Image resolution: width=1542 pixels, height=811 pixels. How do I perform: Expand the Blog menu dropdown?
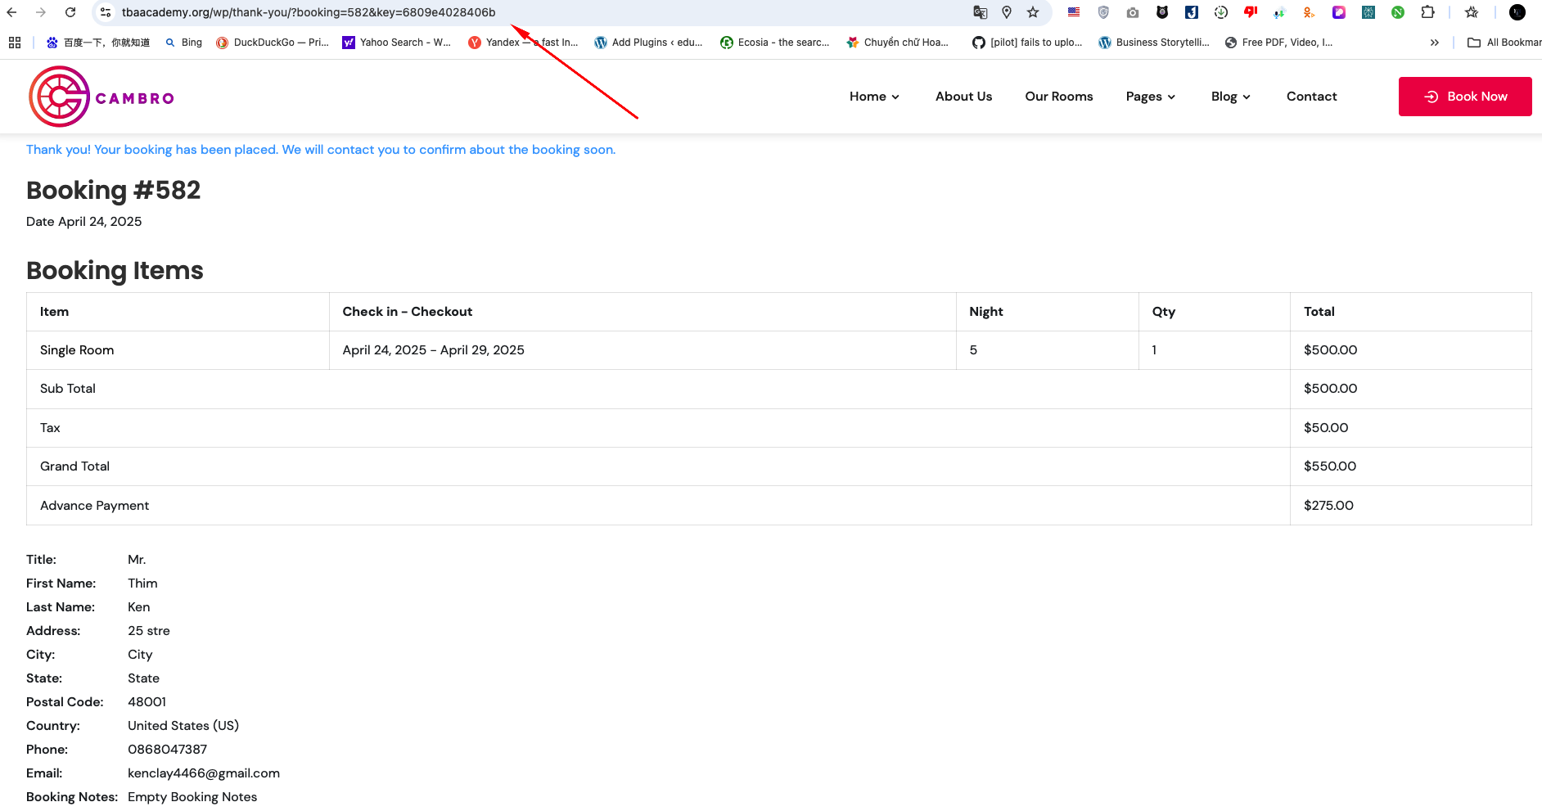coord(1231,97)
